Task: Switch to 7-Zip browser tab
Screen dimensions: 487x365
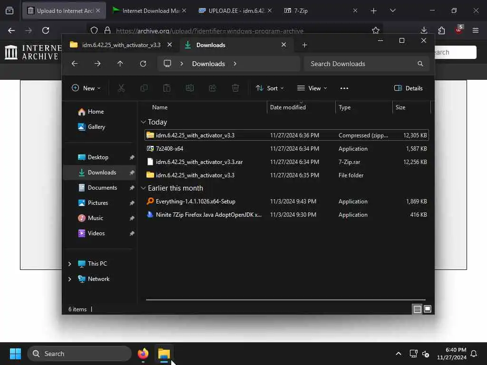Action: [x=320, y=10]
